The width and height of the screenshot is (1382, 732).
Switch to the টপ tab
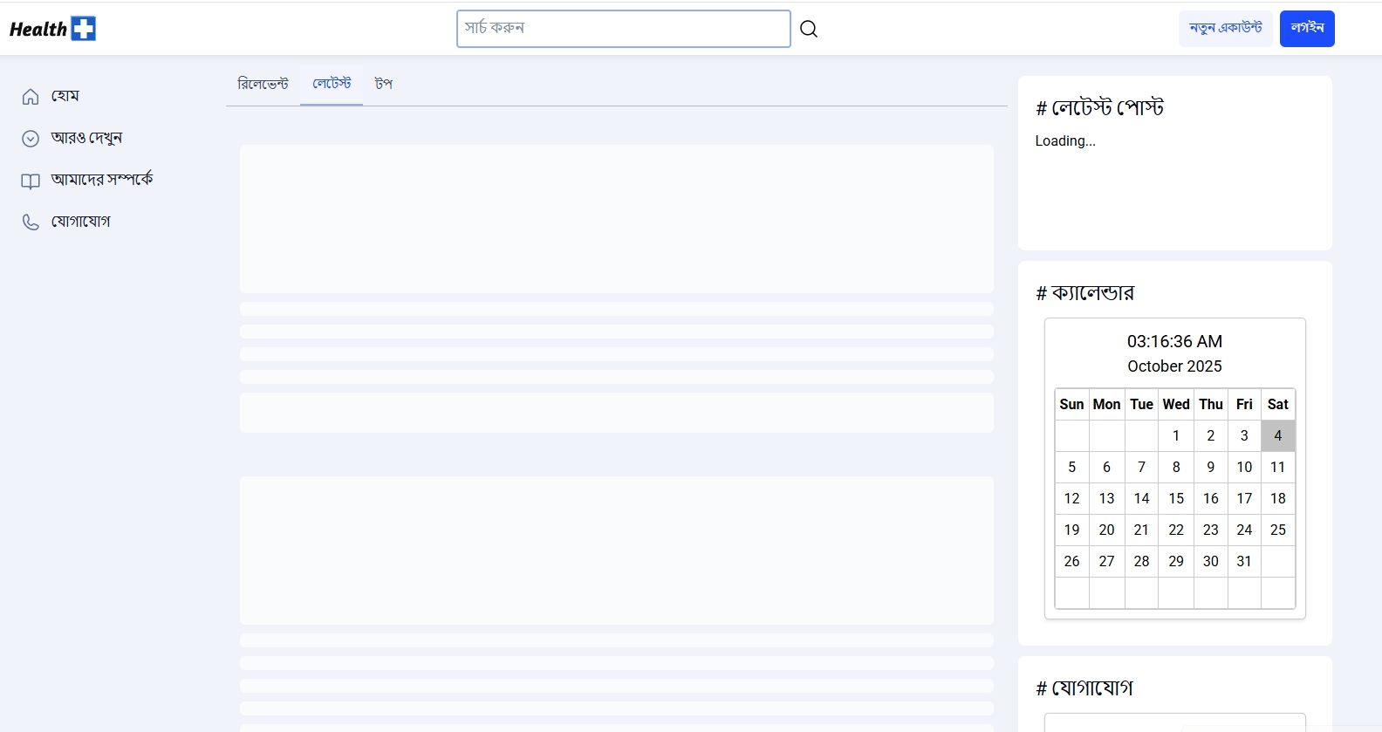[384, 84]
